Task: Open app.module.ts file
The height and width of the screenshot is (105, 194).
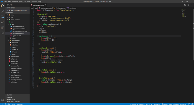Action: coord(17,36)
